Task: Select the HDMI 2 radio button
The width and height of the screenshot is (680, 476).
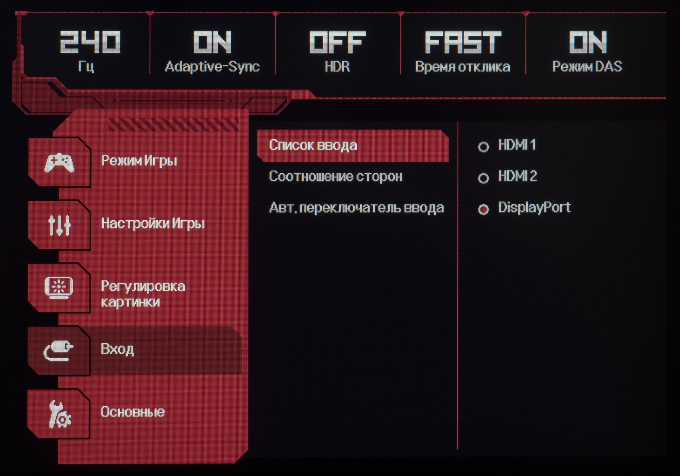Action: point(483,178)
